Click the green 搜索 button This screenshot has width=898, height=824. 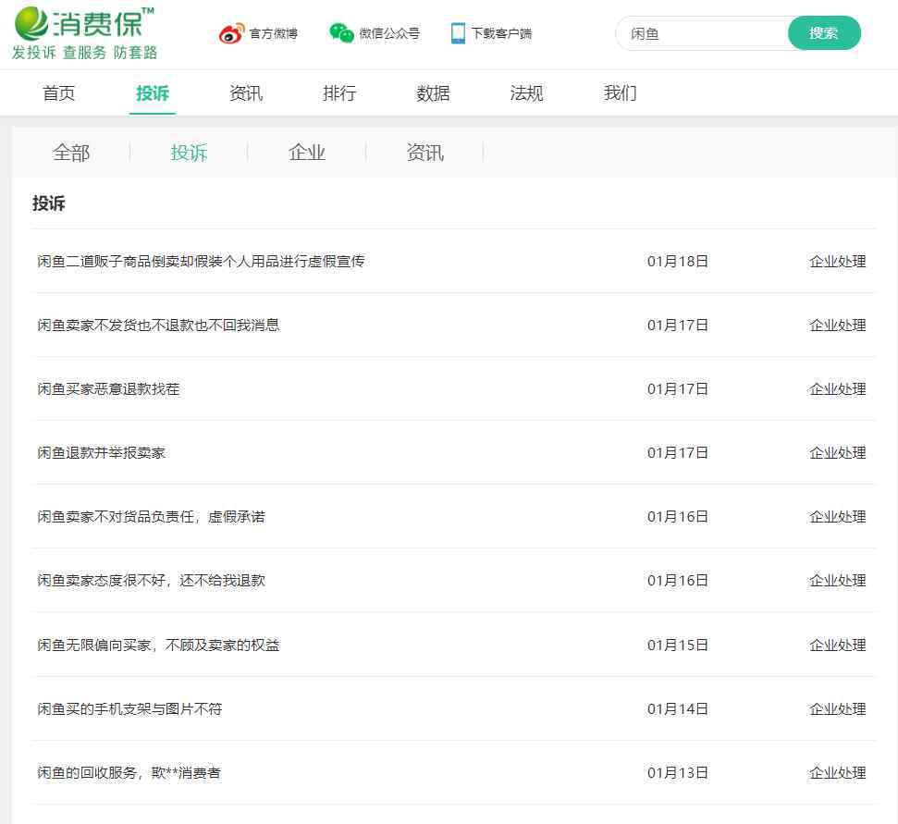coord(824,33)
